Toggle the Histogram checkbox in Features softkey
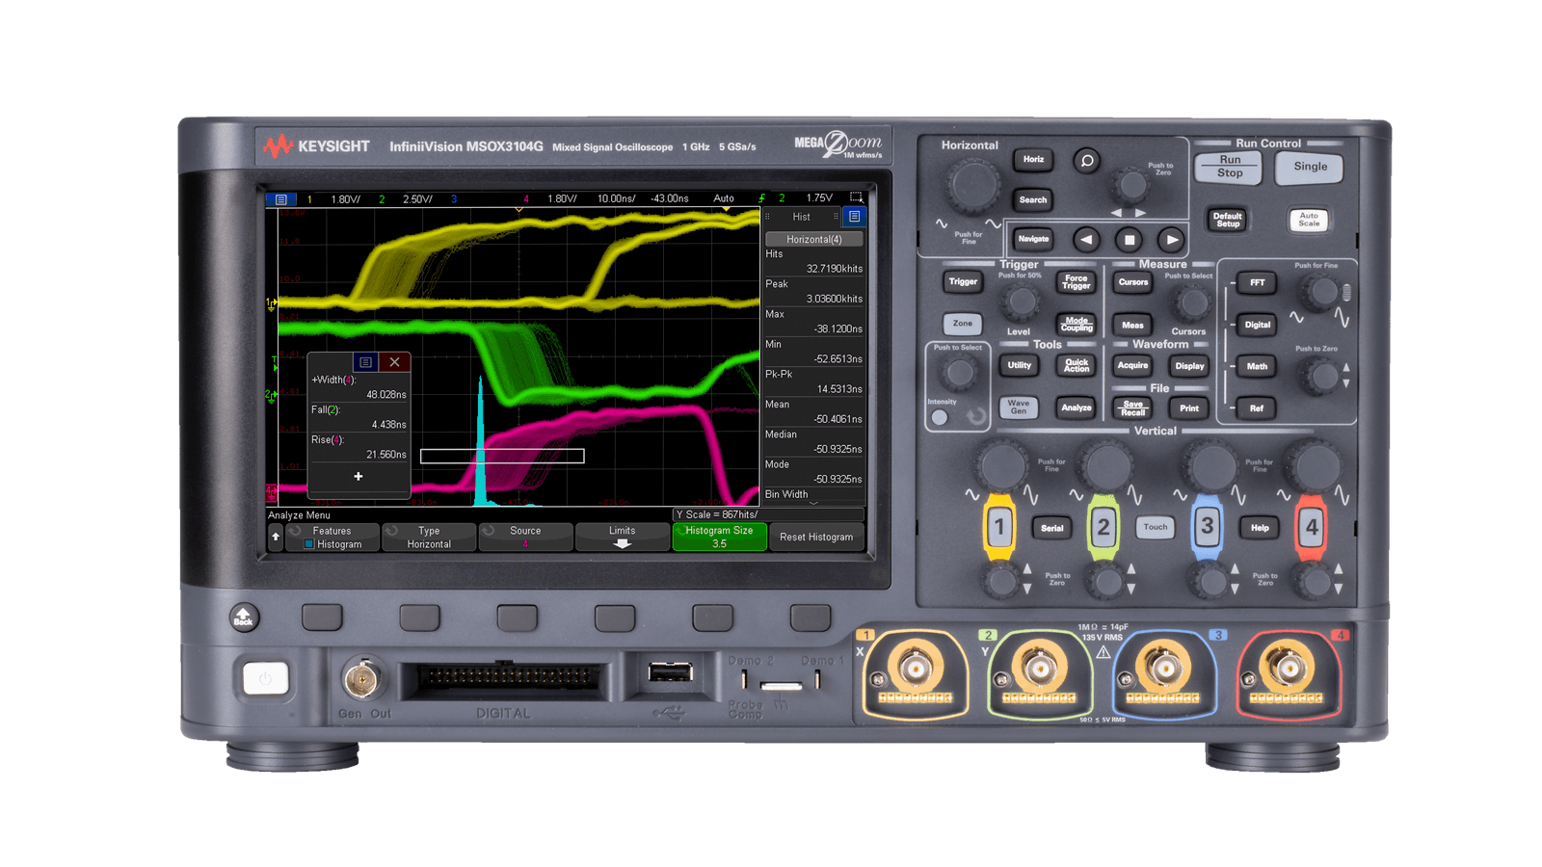This screenshot has width=1542, height=867. pos(309,544)
